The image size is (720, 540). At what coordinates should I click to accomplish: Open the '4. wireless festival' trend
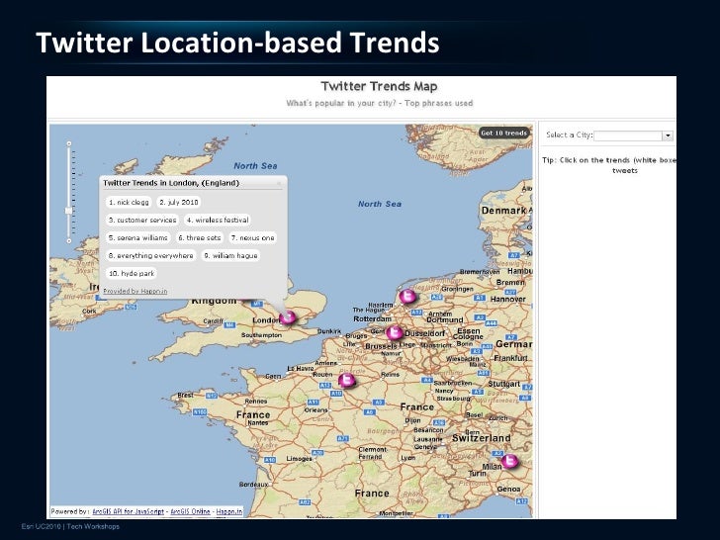click(x=218, y=220)
